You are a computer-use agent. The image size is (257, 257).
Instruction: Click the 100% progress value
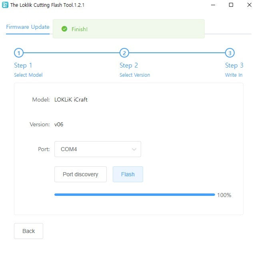point(224,195)
